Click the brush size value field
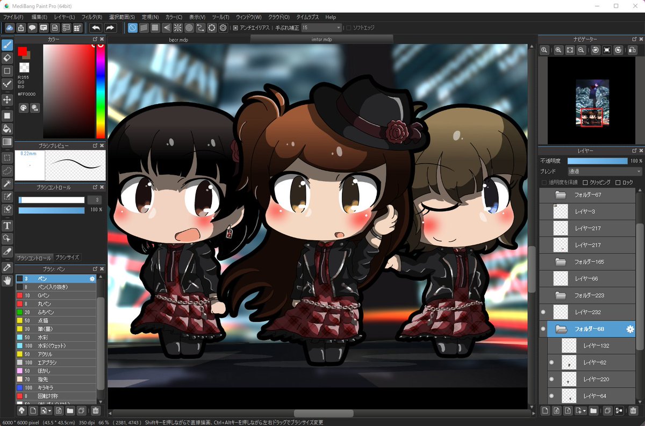 tap(95, 200)
